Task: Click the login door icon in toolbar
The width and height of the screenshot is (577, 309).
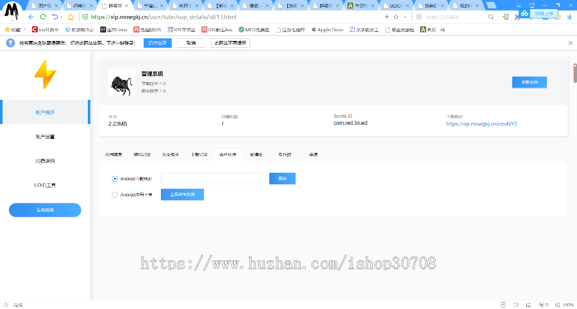Action: click(506, 17)
